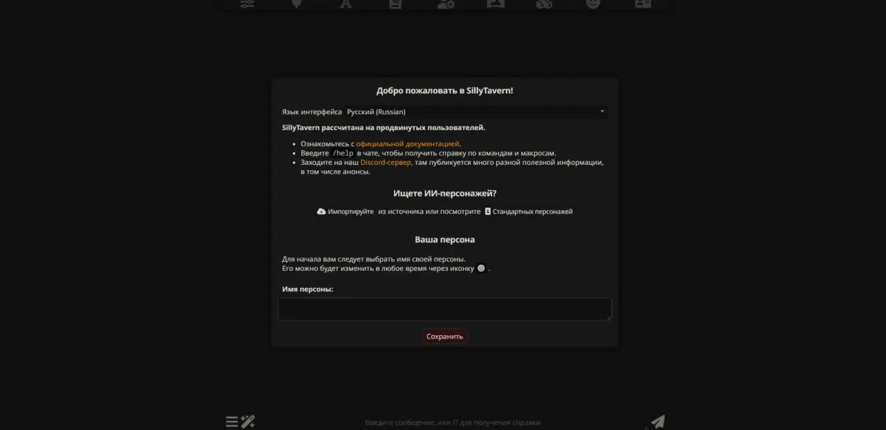The image size is (886, 430).
Task: Open World Info book icon
Action: pyautogui.click(x=395, y=3)
